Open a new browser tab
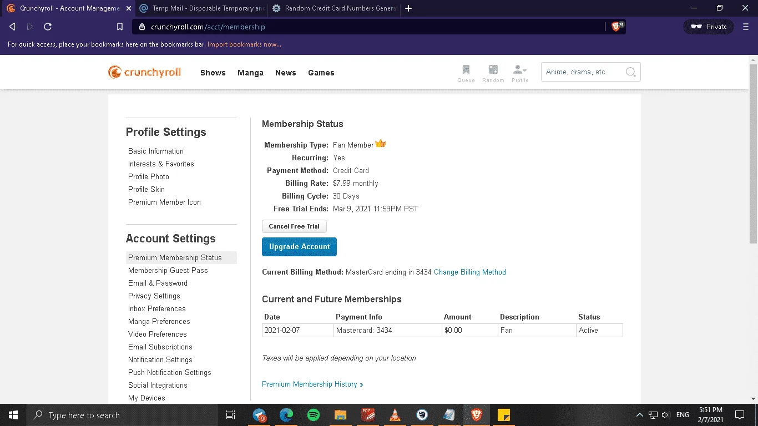The image size is (758, 426). [x=409, y=8]
